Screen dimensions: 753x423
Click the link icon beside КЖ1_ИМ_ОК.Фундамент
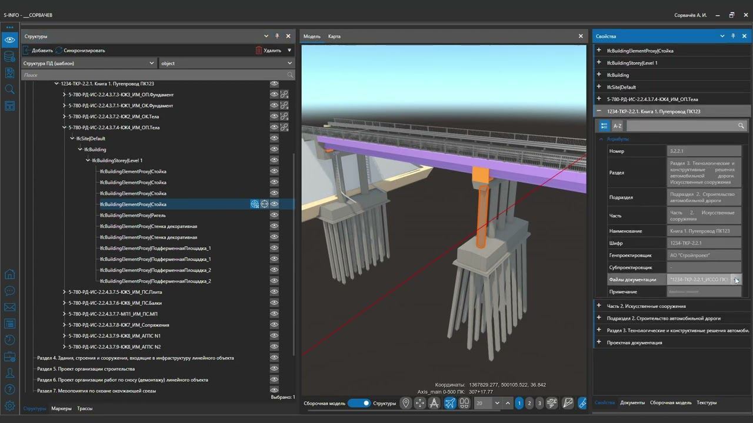point(284,106)
